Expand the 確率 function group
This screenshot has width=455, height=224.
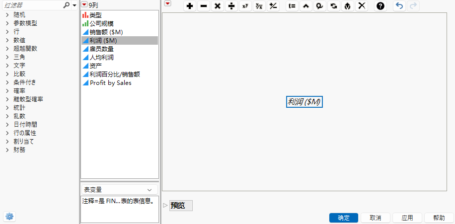pyautogui.click(x=7, y=91)
